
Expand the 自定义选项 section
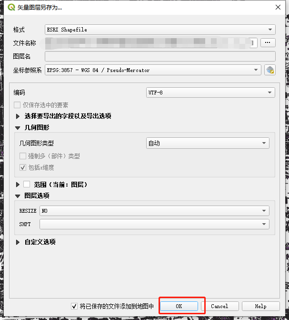pyautogui.click(x=18, y=242)
